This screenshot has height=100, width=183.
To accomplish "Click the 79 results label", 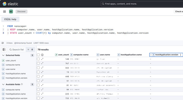I will [43, 49].
